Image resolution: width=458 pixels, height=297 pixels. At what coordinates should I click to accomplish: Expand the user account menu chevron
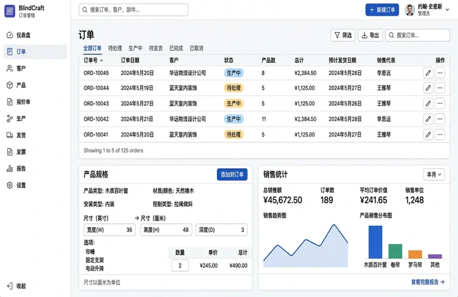coord(447,10)
